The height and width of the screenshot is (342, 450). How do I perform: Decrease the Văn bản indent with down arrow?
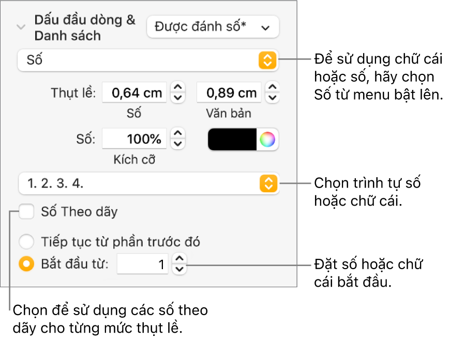[x=273, y=98]
